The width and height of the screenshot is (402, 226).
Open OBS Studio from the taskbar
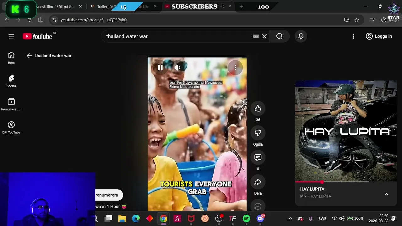pyautogui.click(x=219, y=218)
